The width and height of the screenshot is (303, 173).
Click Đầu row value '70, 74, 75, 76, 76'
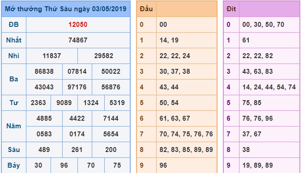(x=186, y=134)
